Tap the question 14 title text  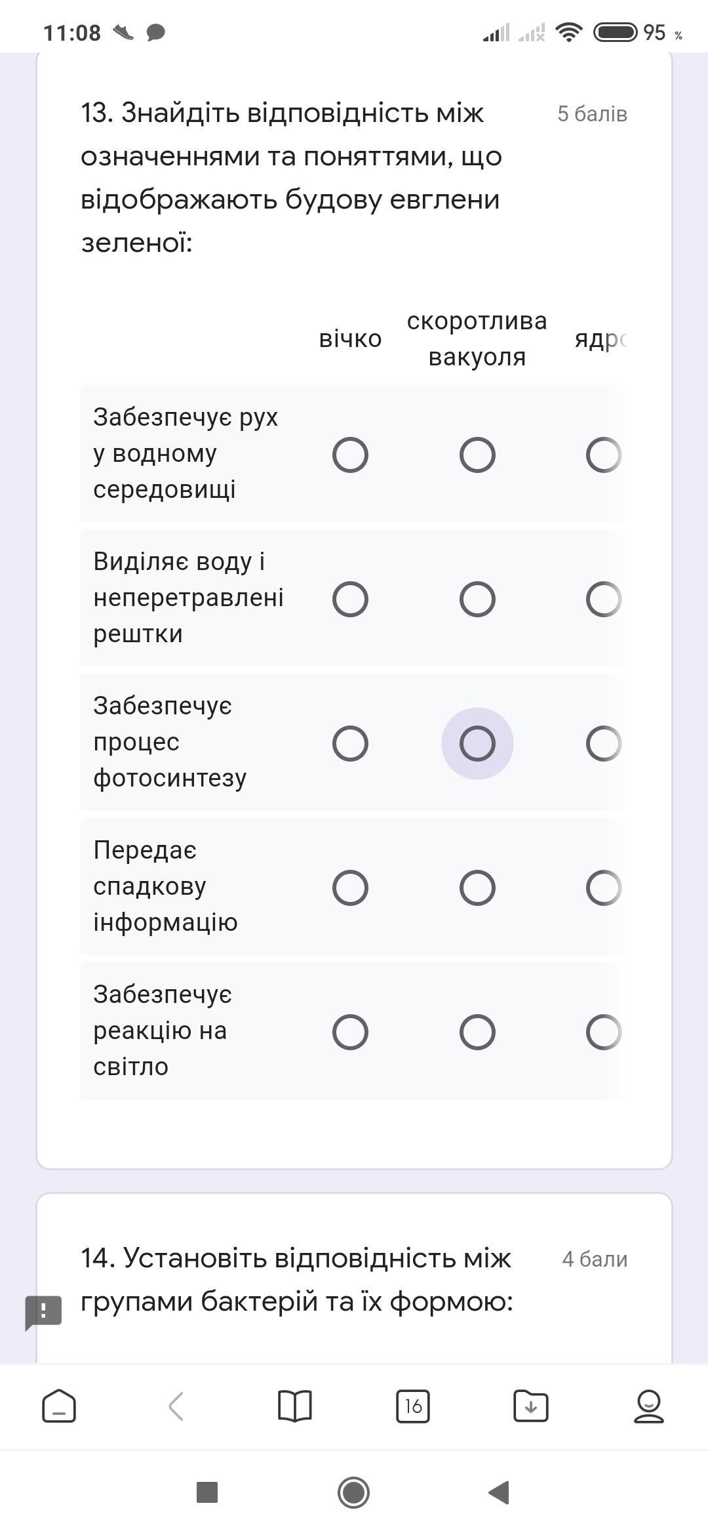coord(296,1279)
